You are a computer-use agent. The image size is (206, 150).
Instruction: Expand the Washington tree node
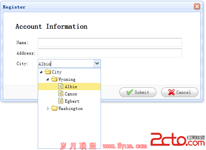point(48,108)
